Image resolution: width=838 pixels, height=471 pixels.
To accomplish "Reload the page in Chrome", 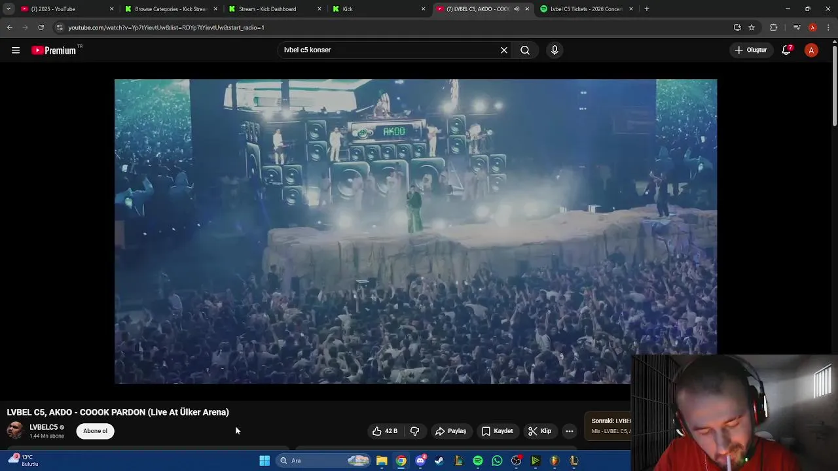I will pos(41,27).
